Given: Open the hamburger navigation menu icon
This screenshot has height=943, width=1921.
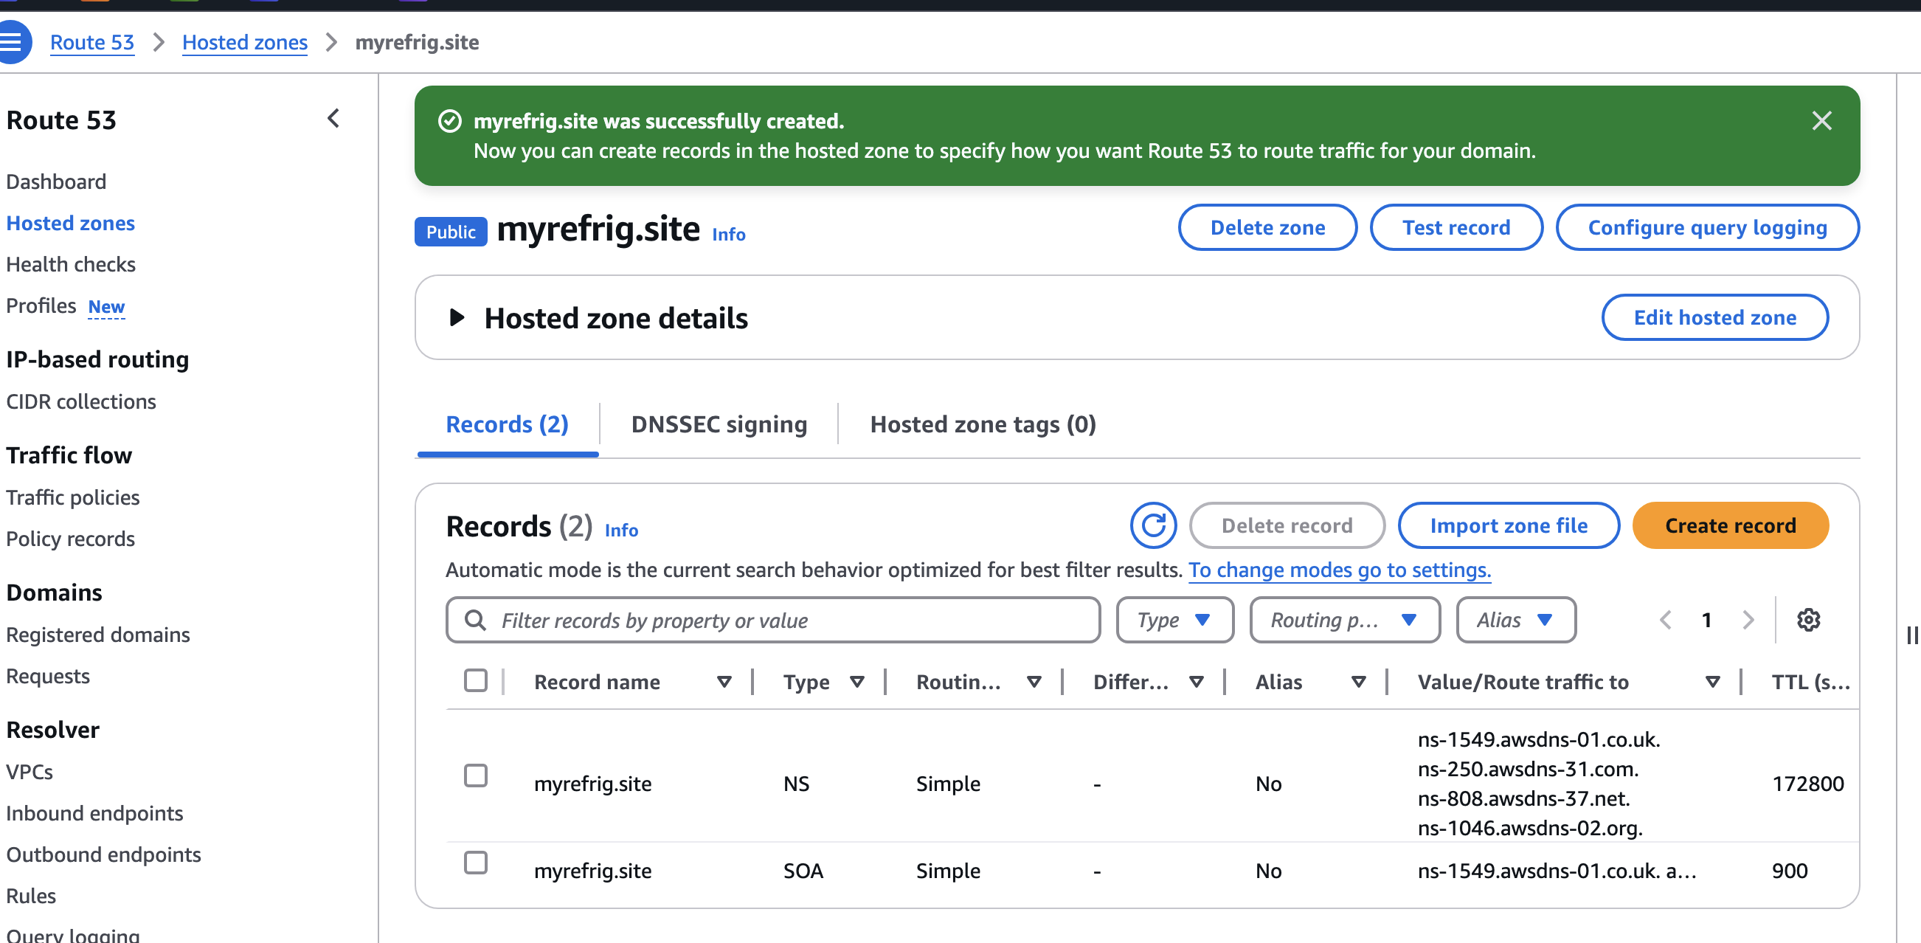Looking at the screenshot, I should 10,42.
